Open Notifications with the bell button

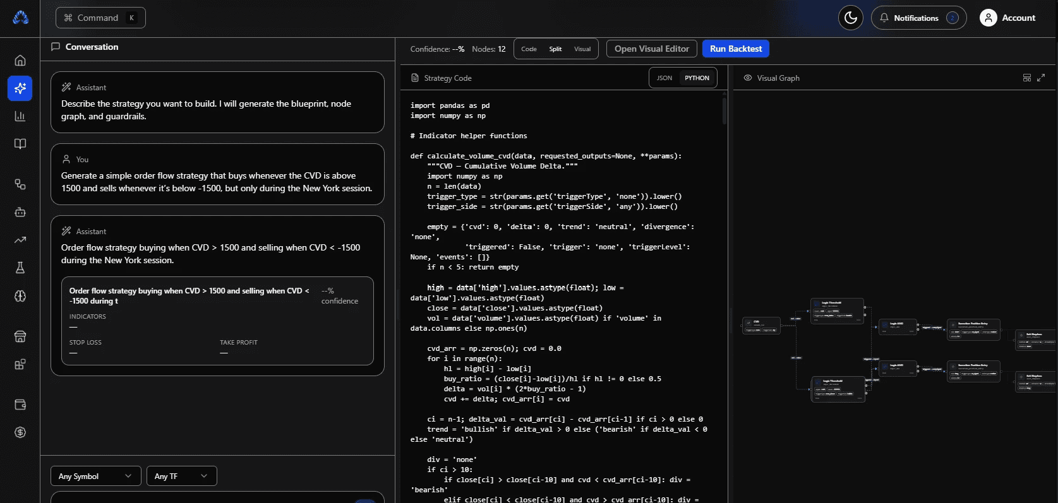pyautogui.click(x=919, y=18)
